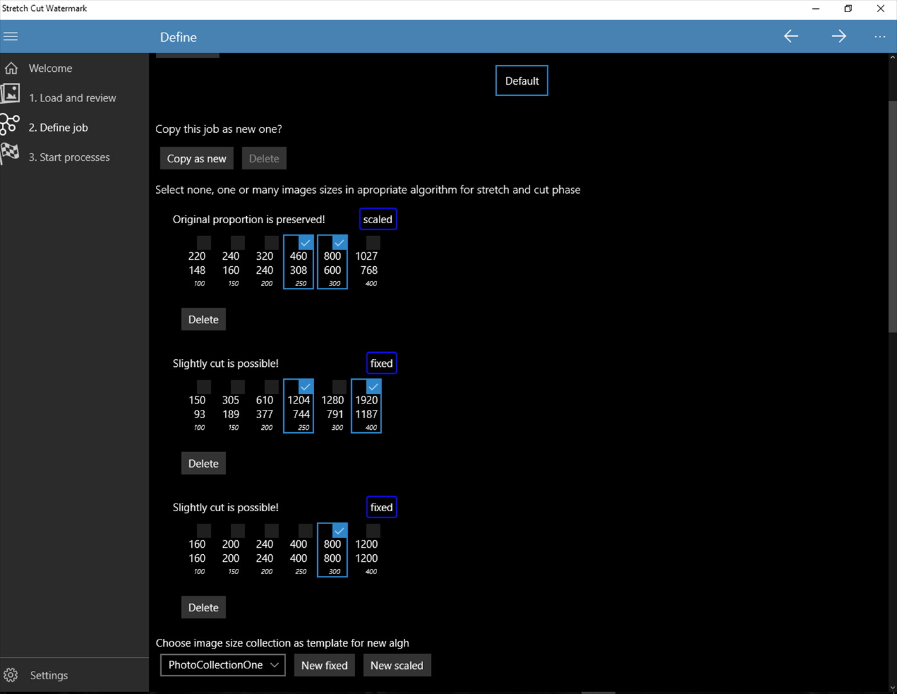The width and height of the screenshot is (897, 694).
Task: Click the Welcome home icon
Action: 12,68
